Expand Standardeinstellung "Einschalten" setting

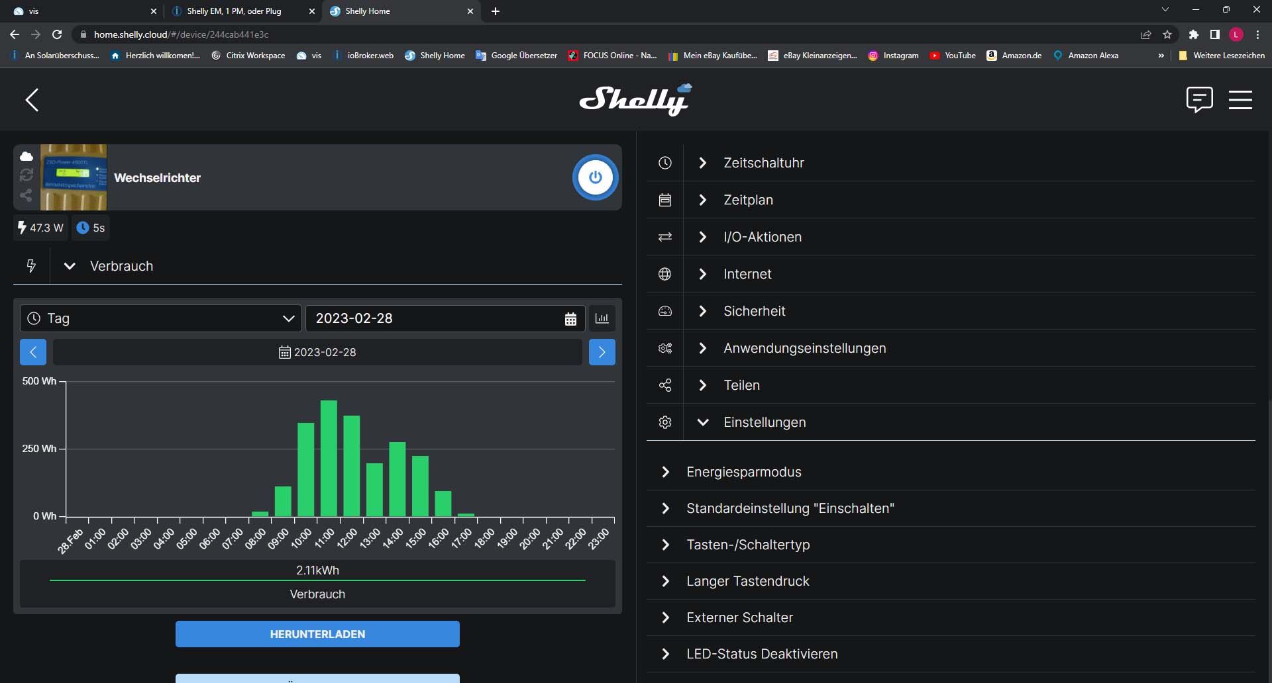(951, 508)
